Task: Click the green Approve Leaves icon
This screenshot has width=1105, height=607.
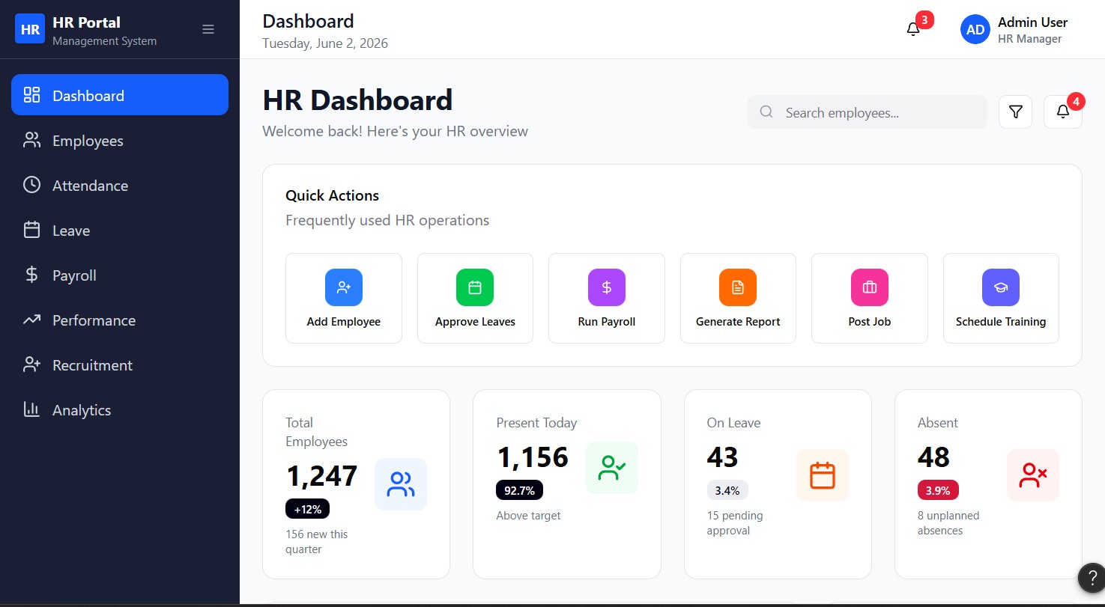Action: (475, 287)
